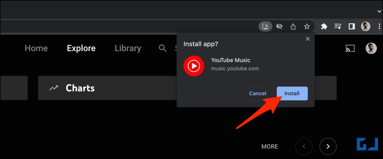Open the media controls playlist icon
383x159 pixels.
(338, 27)
